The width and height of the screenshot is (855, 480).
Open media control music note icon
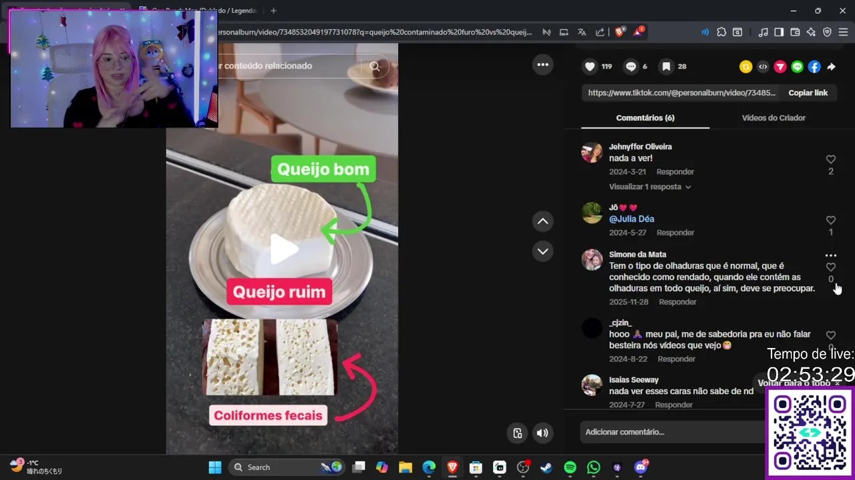tap(763, 32)
